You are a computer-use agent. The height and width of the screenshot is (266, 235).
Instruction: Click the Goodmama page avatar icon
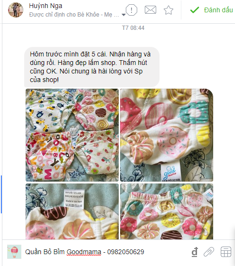[x=14, y=252]
